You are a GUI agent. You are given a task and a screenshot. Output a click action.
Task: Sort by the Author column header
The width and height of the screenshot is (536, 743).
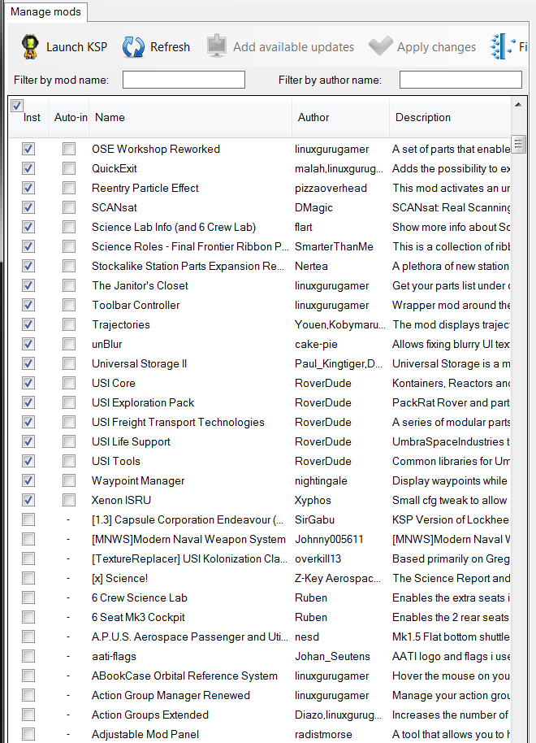[340, 117]
